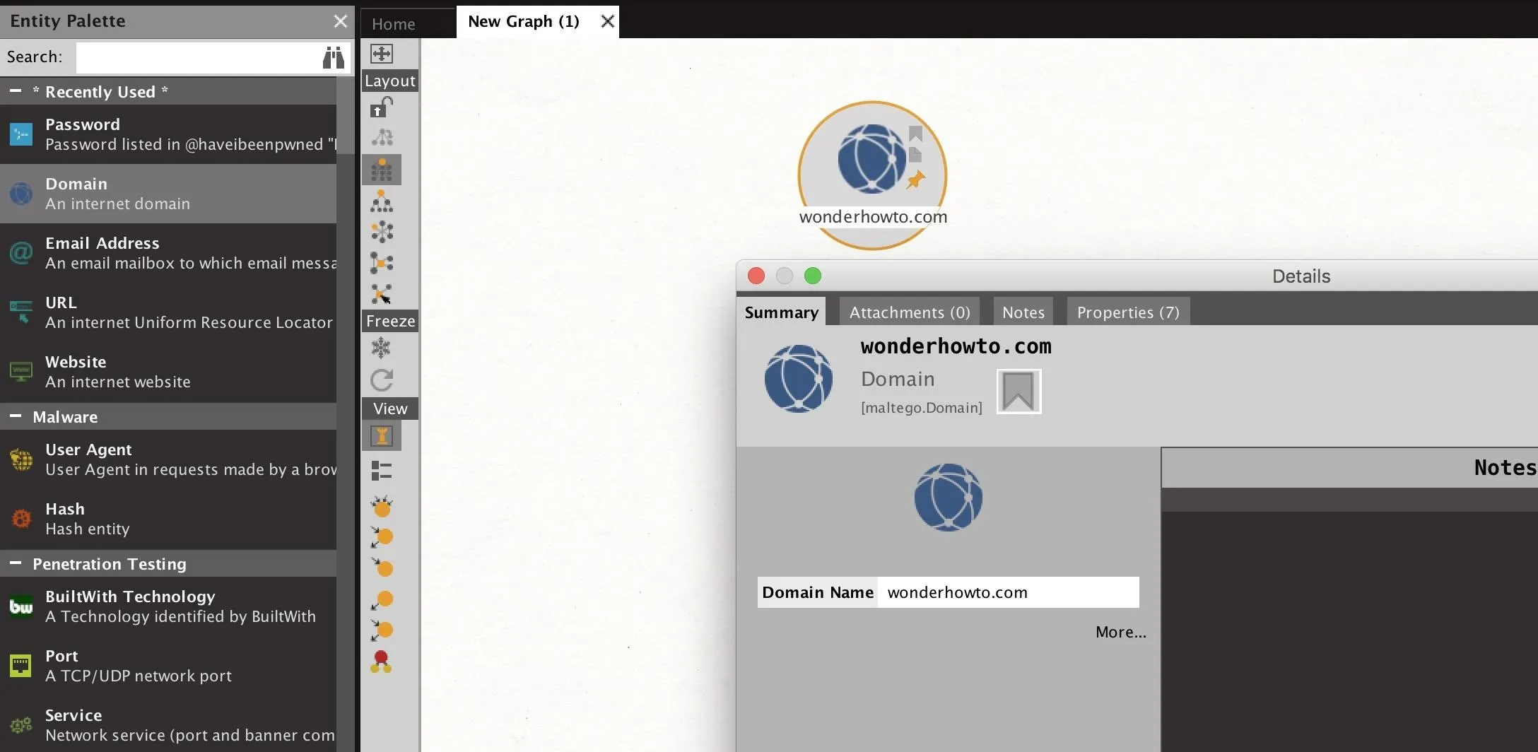Click the wonderhowto.com title in Details header
Viewport: 1538px width, 752px height.
tap(956, 346)
